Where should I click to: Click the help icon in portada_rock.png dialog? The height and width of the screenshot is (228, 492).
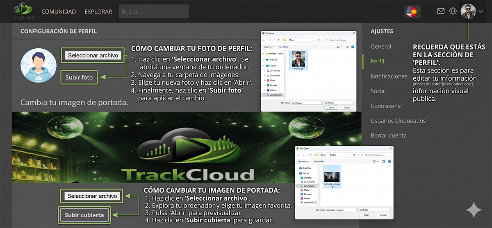pyautogui.click(x=389, y=161)
